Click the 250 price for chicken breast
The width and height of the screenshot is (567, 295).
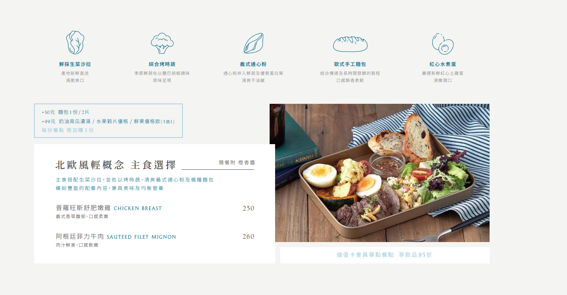coord(248,208)
